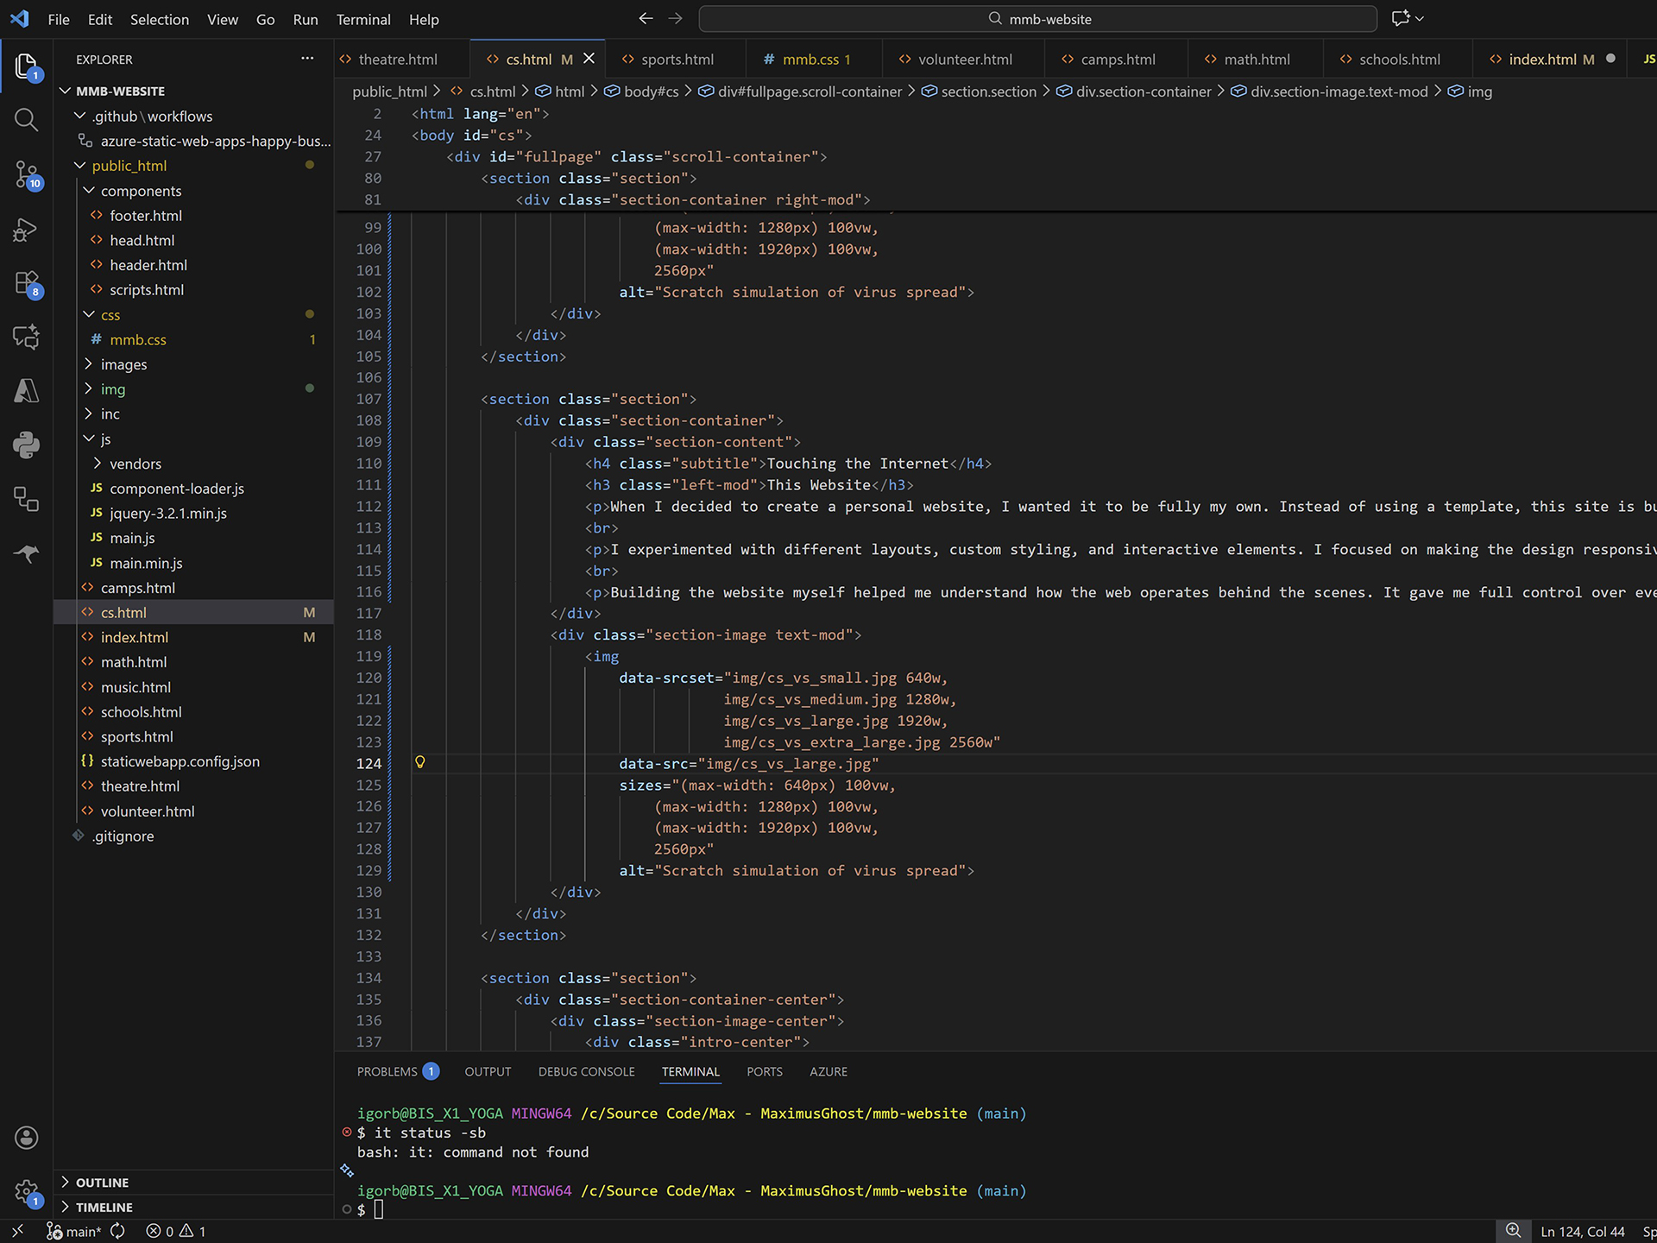Viewport: 1657px width, 1243px height.
Task: Open the Azure sidebar icon
Action: [x=26, y=391]
